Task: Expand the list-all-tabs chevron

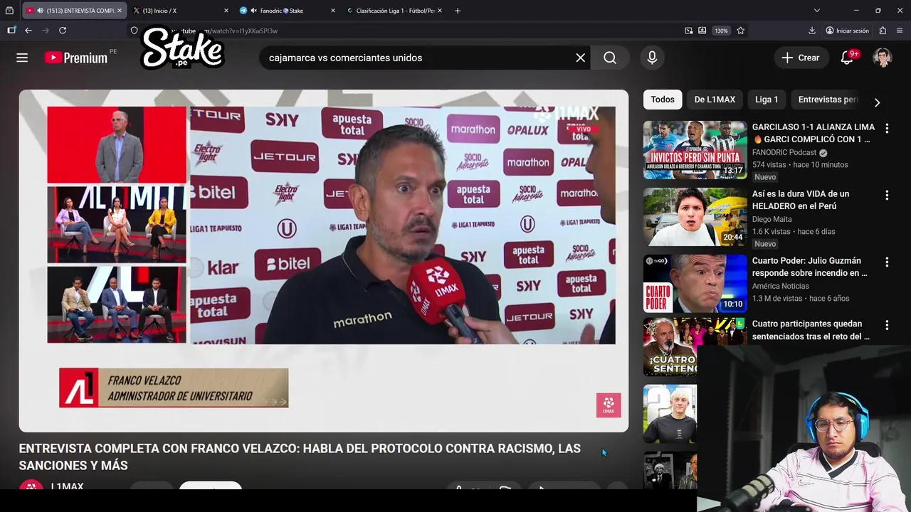Action: (x=817, y=11)
